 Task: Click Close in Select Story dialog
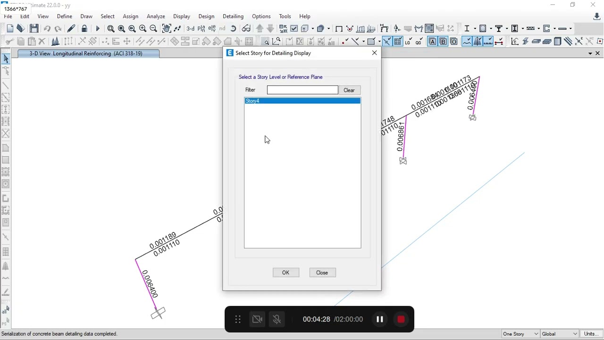point(323,272)
